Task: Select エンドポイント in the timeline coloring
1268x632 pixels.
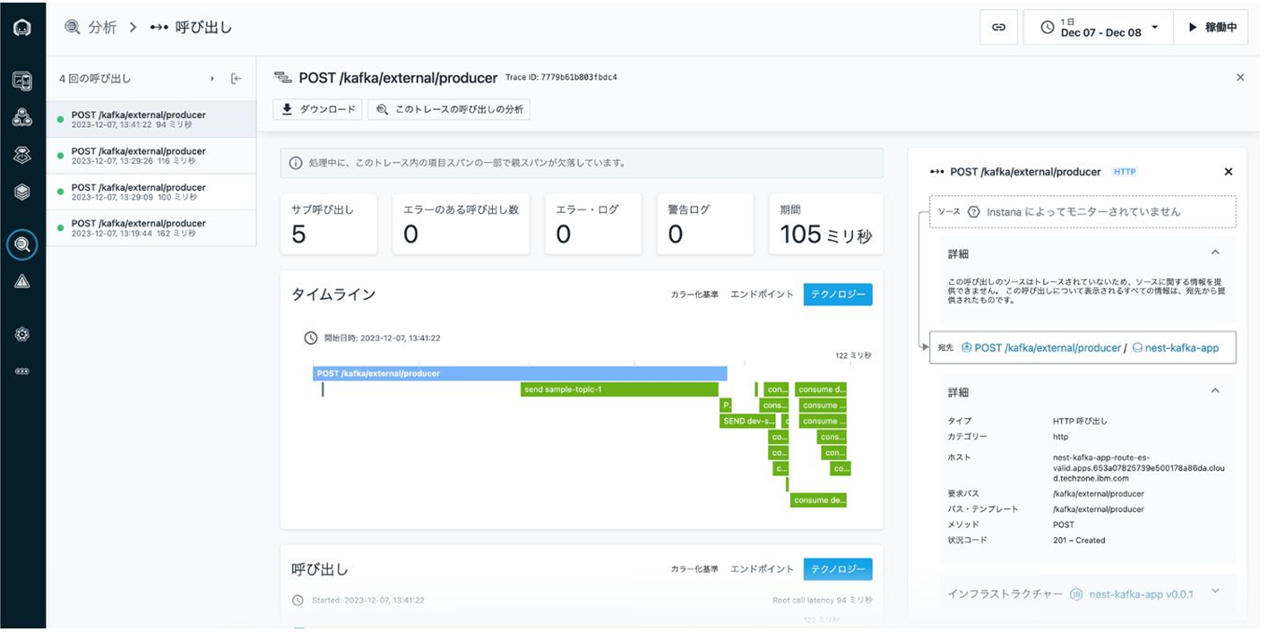Action: [x=762, y=295]
